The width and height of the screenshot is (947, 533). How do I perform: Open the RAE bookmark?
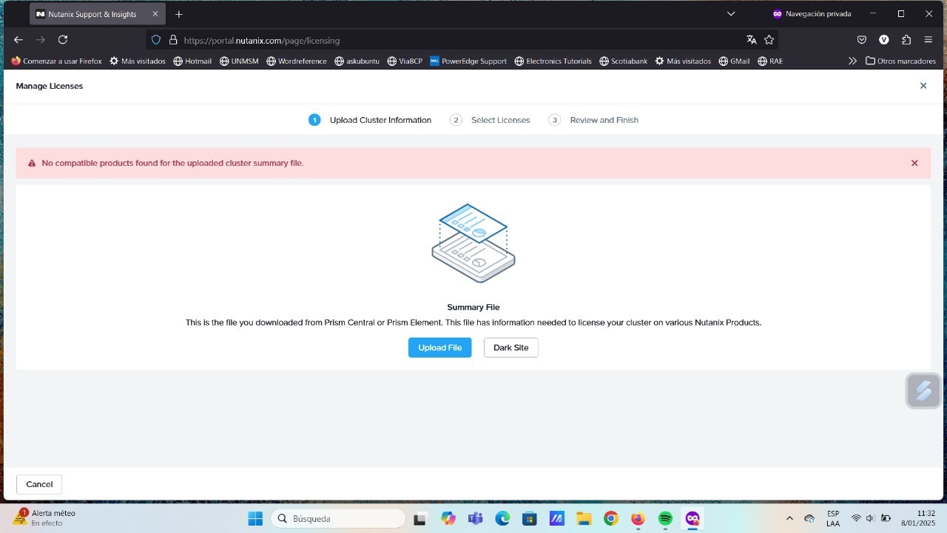coord(770,61)
